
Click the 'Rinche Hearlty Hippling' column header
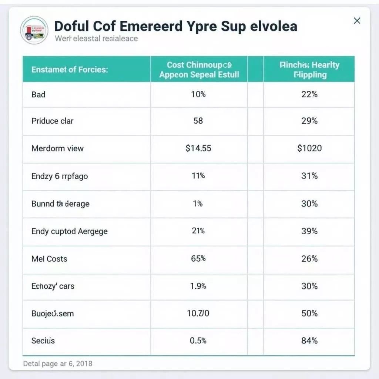click(309, 70)
